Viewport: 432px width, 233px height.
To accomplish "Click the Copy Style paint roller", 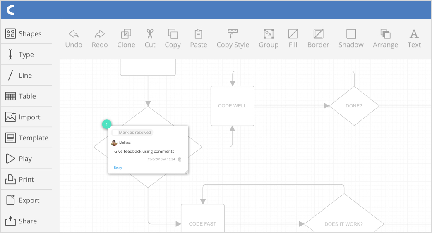I will click(233, 34).
